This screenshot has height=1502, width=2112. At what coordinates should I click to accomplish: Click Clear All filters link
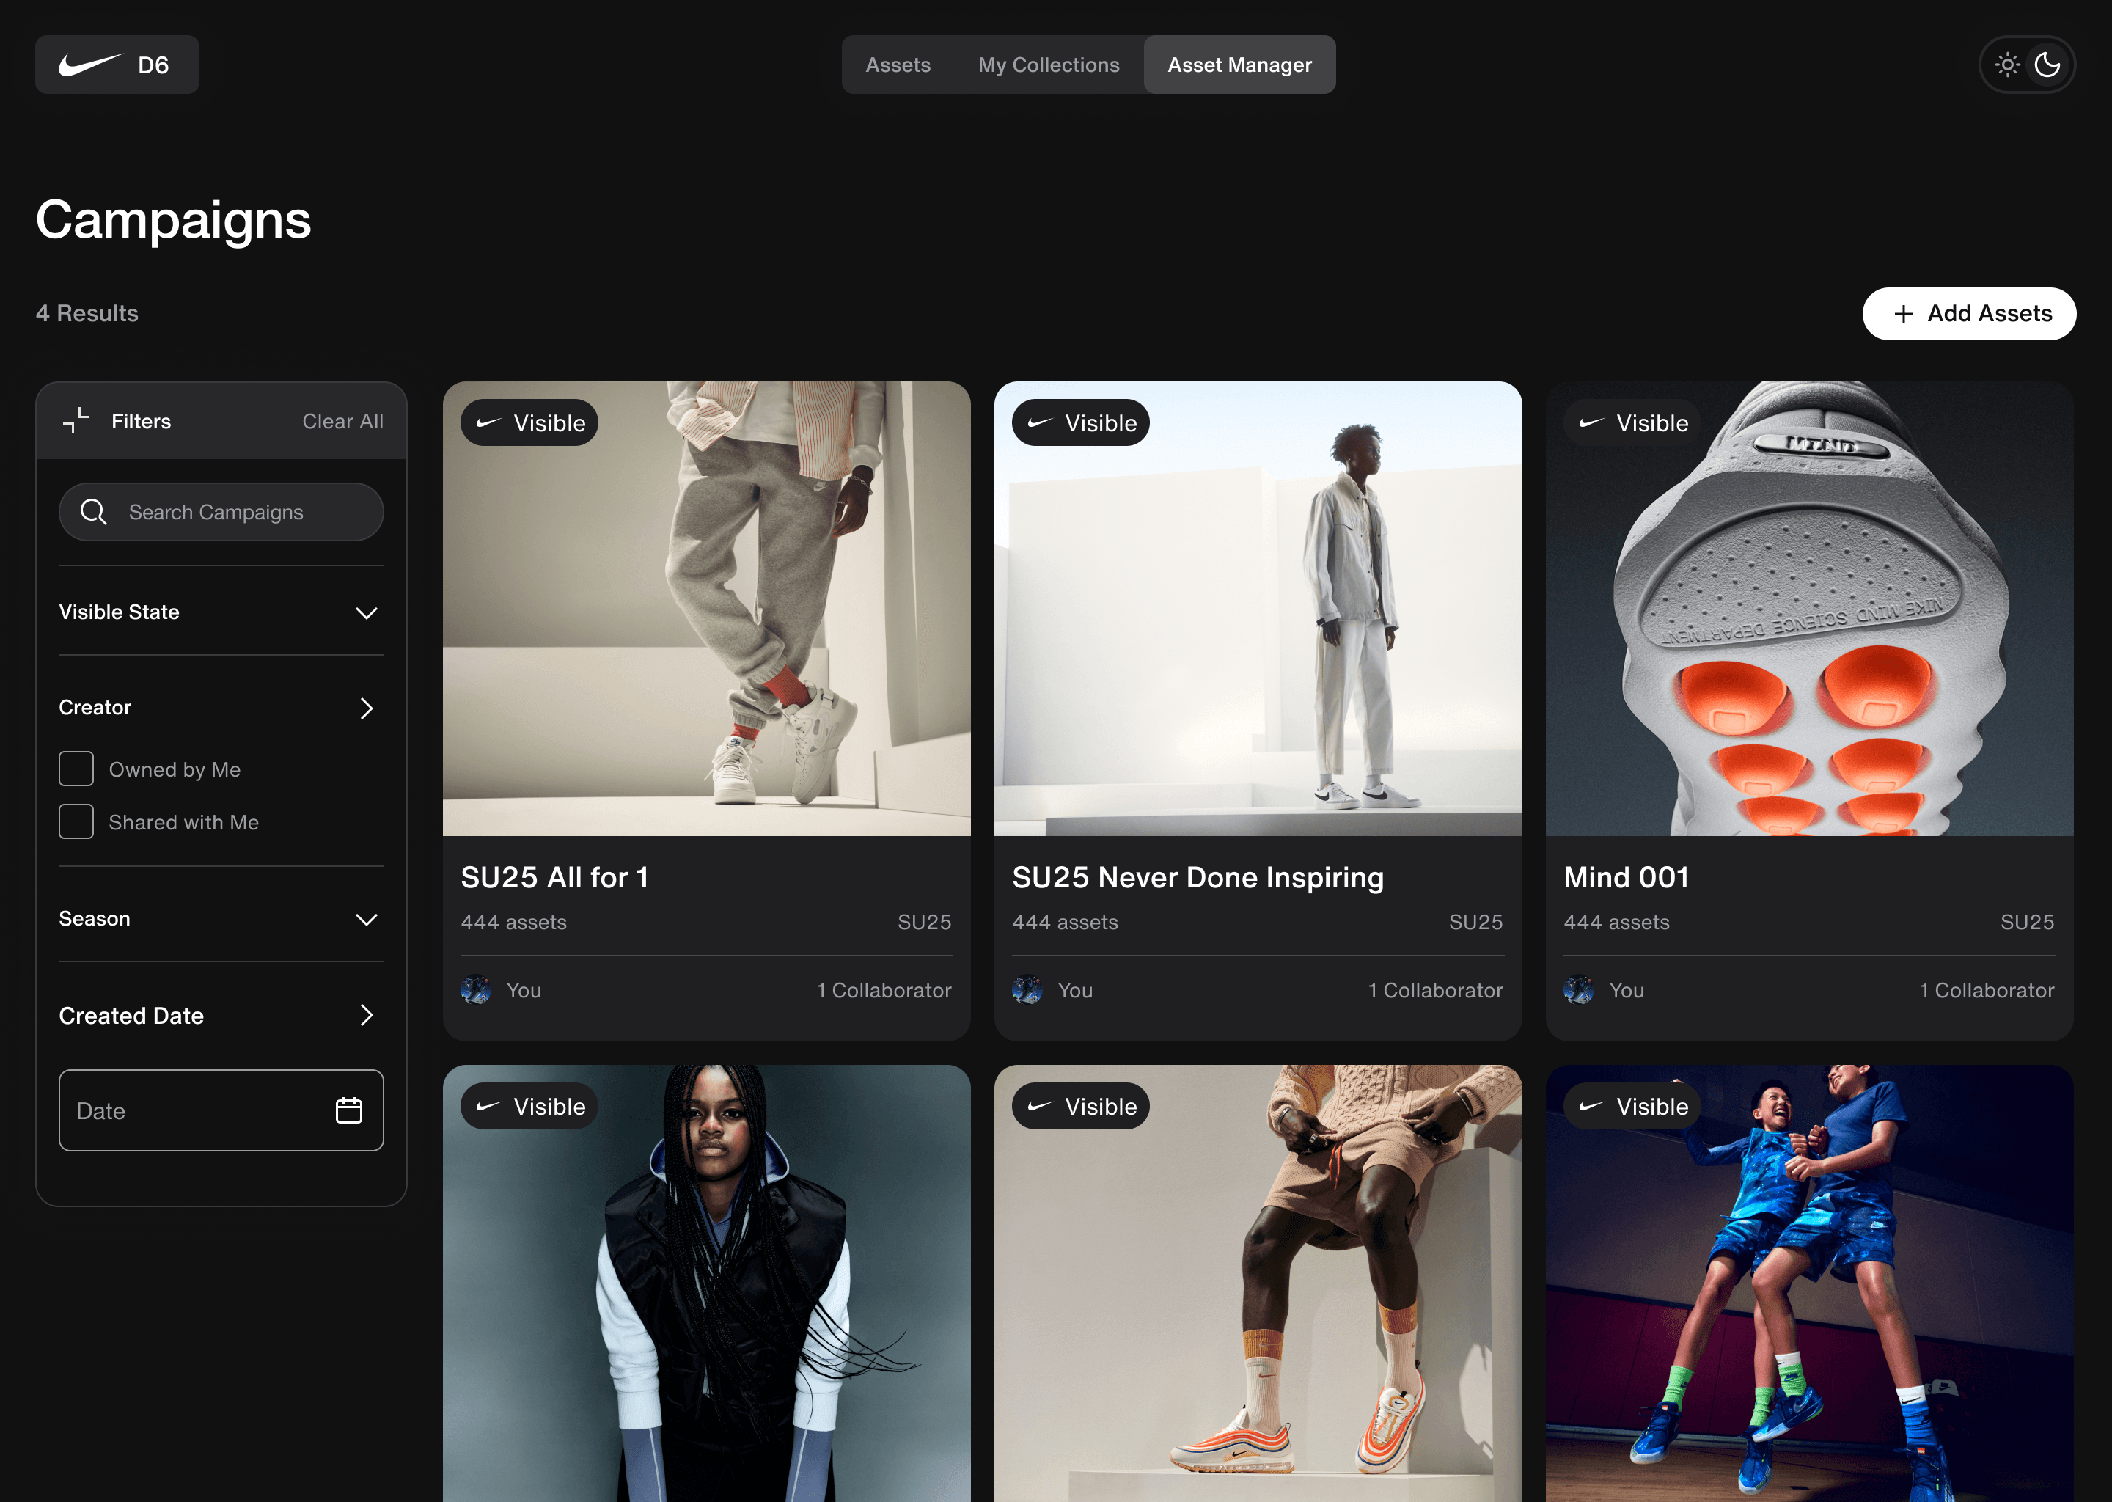click(x=342, y=421)
